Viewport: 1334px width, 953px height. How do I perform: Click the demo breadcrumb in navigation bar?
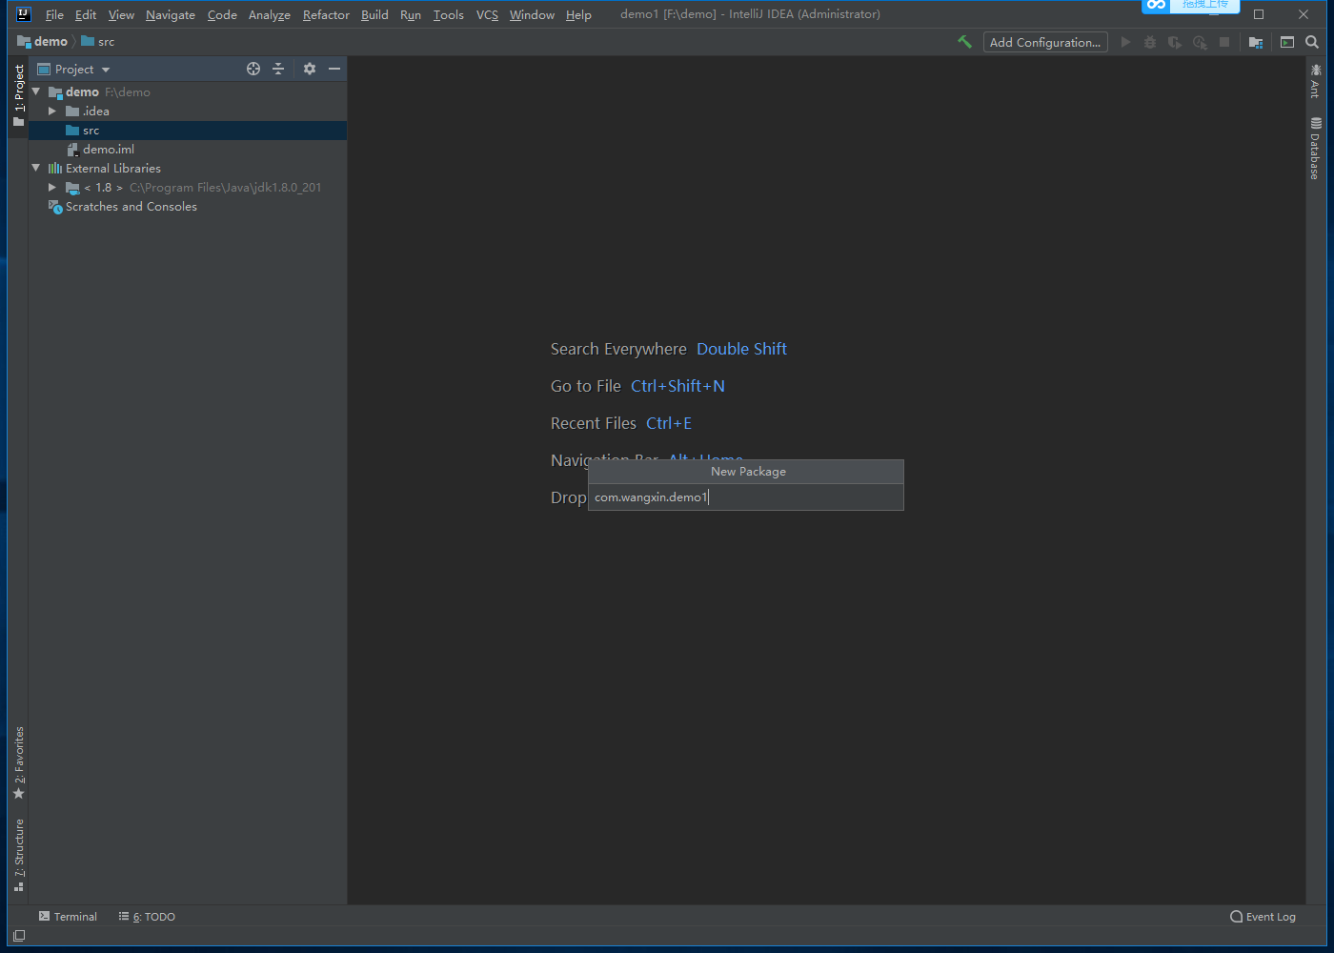point(43,42)
